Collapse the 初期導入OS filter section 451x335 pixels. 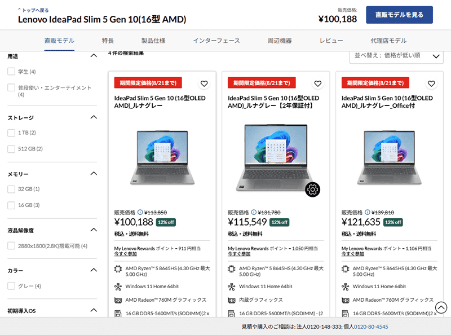(x=94, y=310)
